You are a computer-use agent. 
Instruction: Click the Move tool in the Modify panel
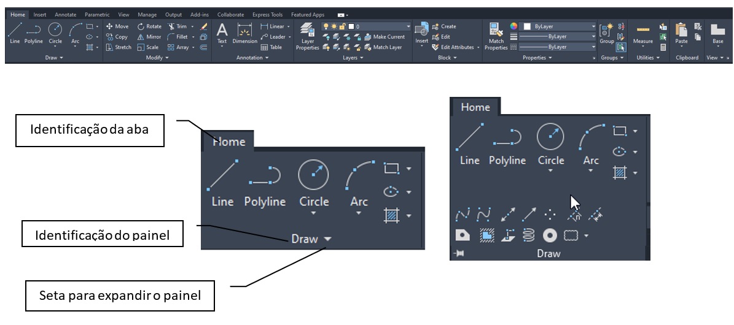point(117,26)
